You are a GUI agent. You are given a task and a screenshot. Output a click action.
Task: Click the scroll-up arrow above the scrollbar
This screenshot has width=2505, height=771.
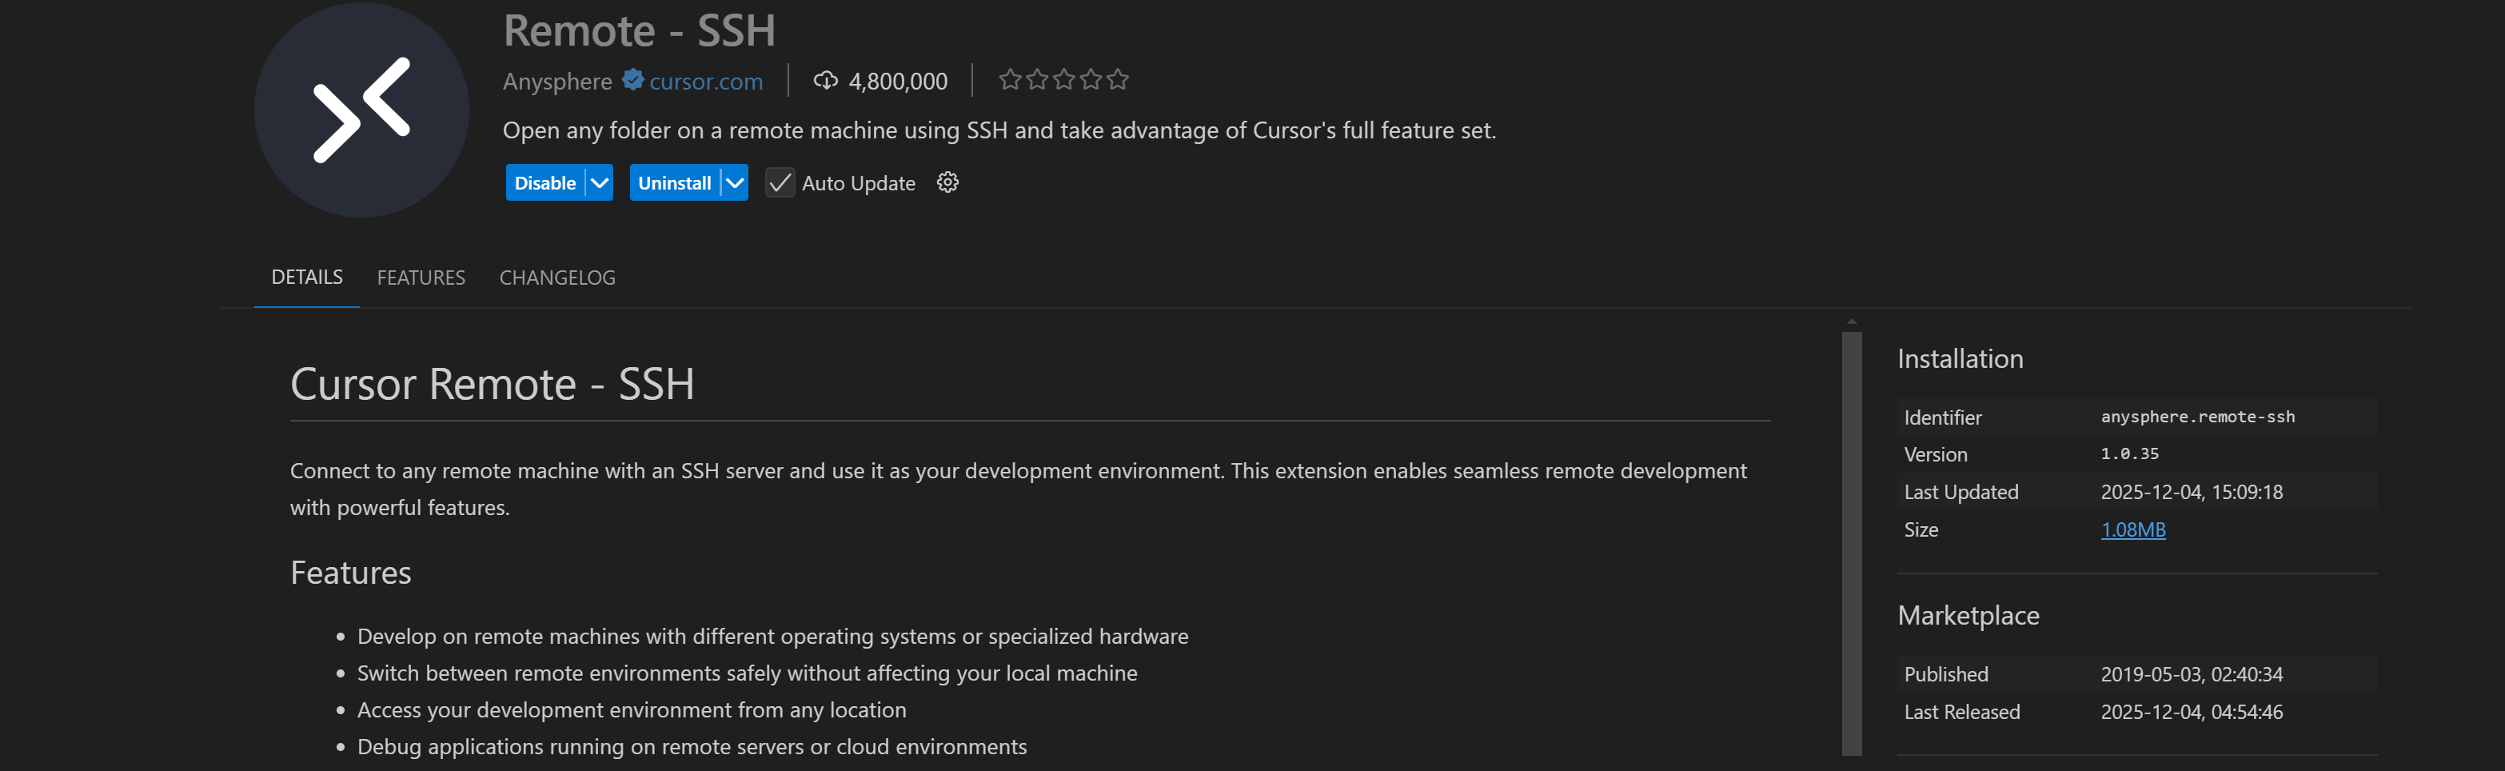(1852, 322)
